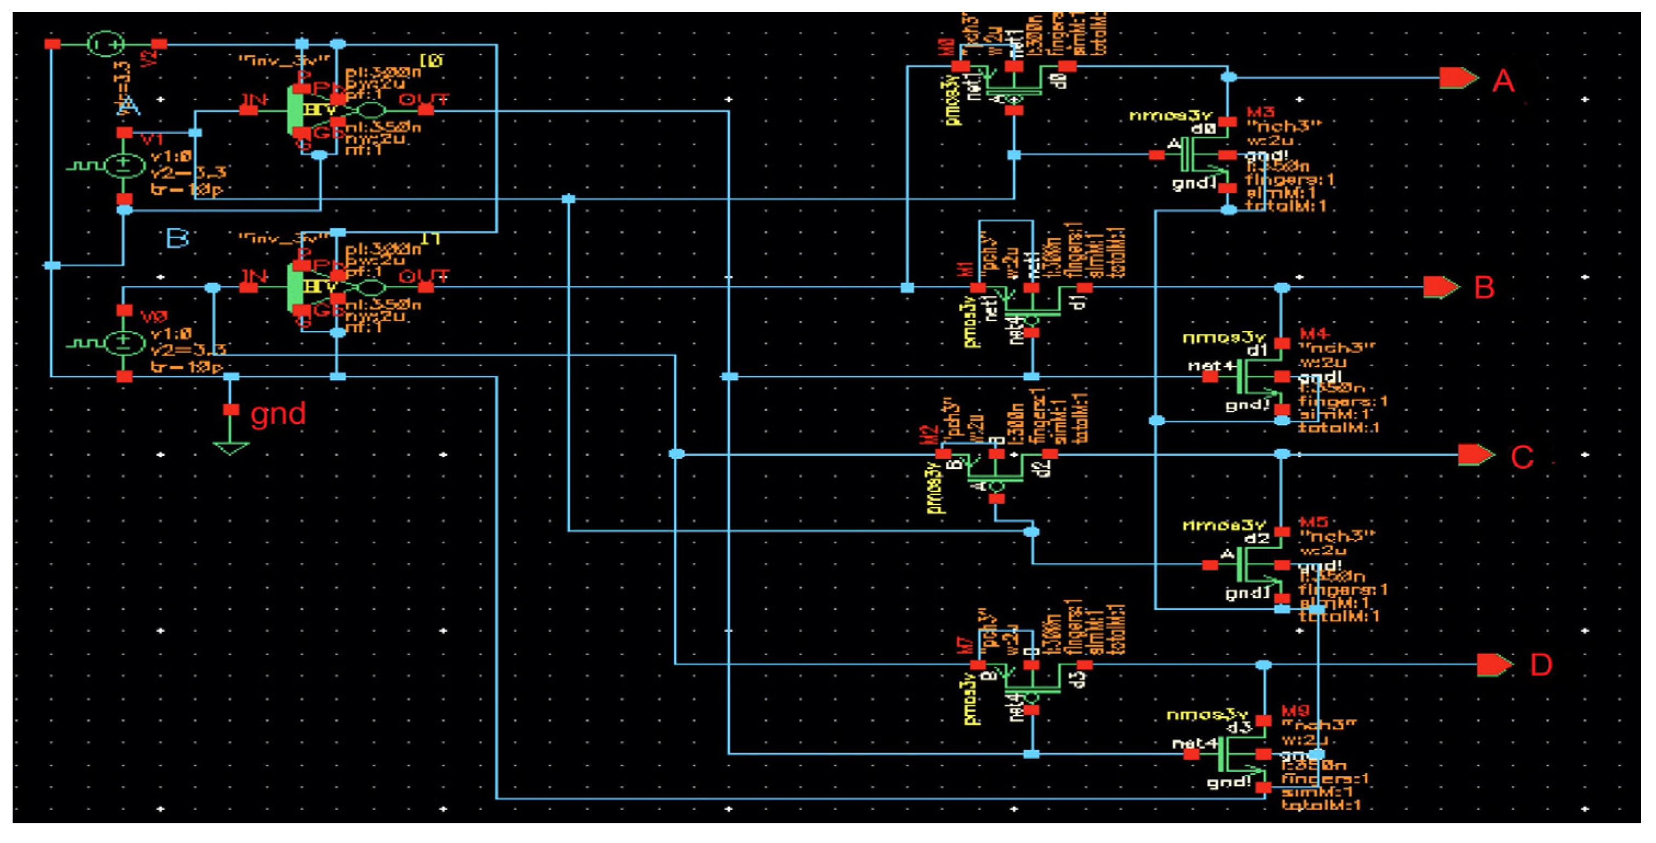The image size is (1656, 843).
Task: Select the output pin labeled A
Action: click(x=1458, y=78)
